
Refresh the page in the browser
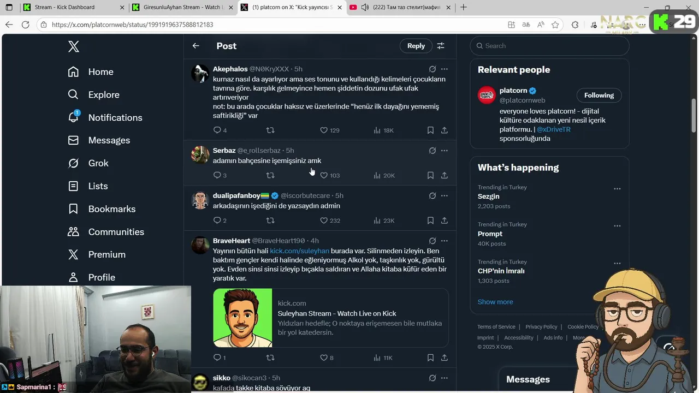25,25
